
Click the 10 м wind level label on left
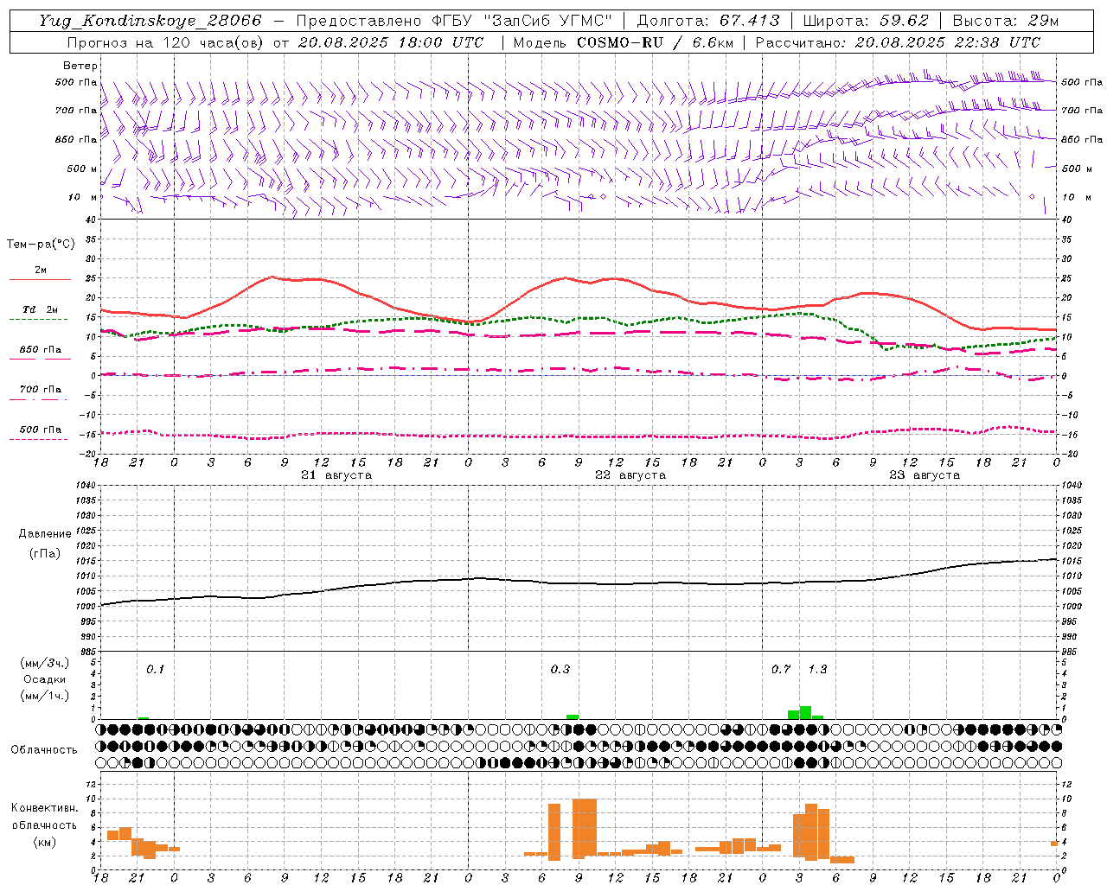pos(83,197)
